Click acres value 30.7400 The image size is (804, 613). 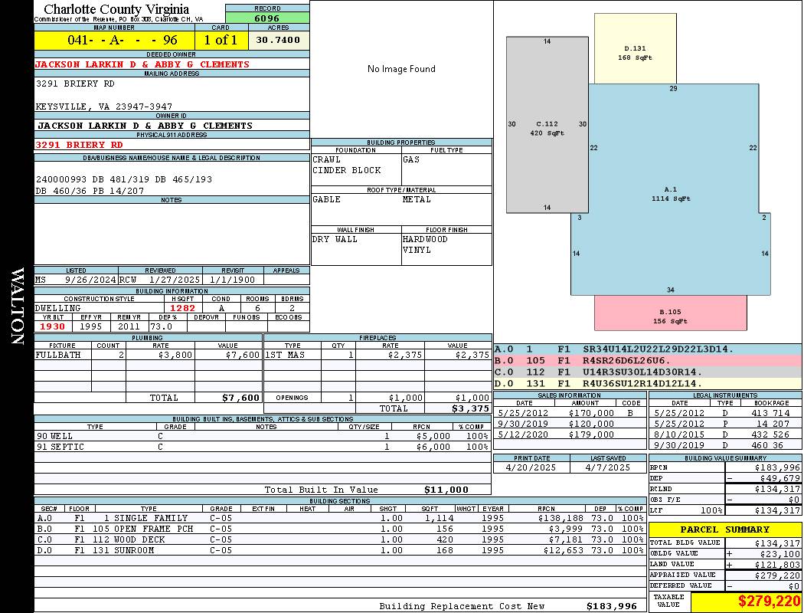[x=279, y=40]
